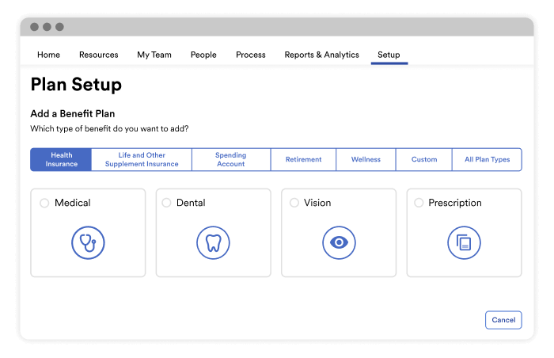Click the Plan Setup page heading
The image size is (554, 358).
click(x=76, y=85)
